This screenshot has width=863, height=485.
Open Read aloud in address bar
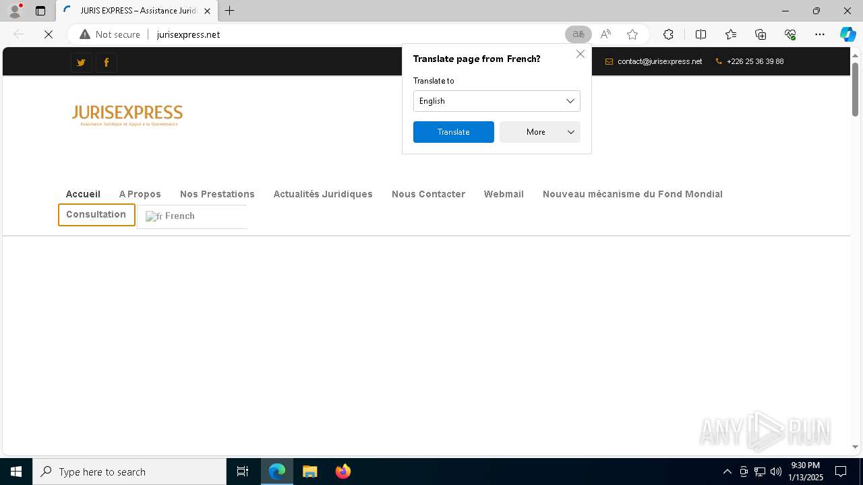point(605,34)
